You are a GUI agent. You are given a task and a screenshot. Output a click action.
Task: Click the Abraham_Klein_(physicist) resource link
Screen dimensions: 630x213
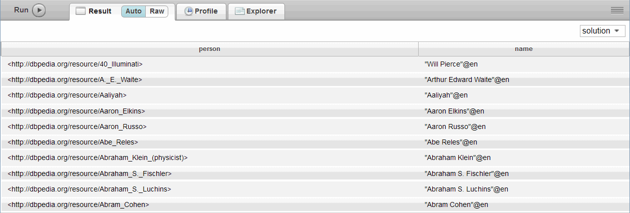pyautogui.click(x=98, y=157)
